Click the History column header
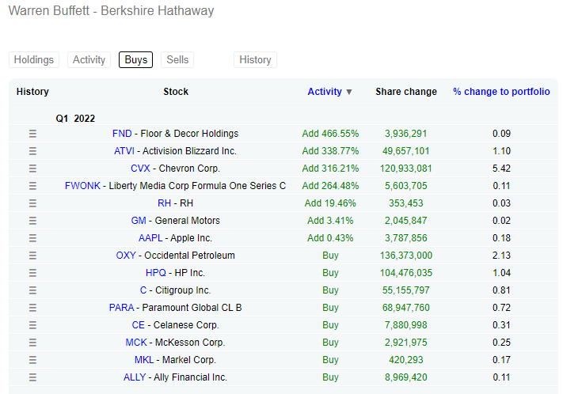563x394 pixels. tap(32, 92)
